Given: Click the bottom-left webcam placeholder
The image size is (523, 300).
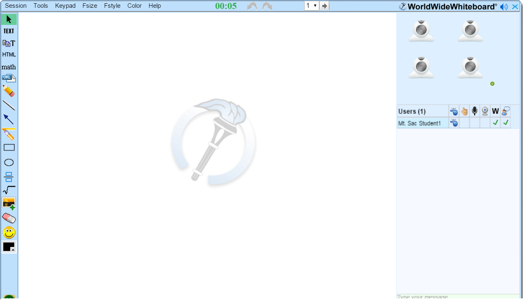Looking at the screenshot, I should click(422, 68).
